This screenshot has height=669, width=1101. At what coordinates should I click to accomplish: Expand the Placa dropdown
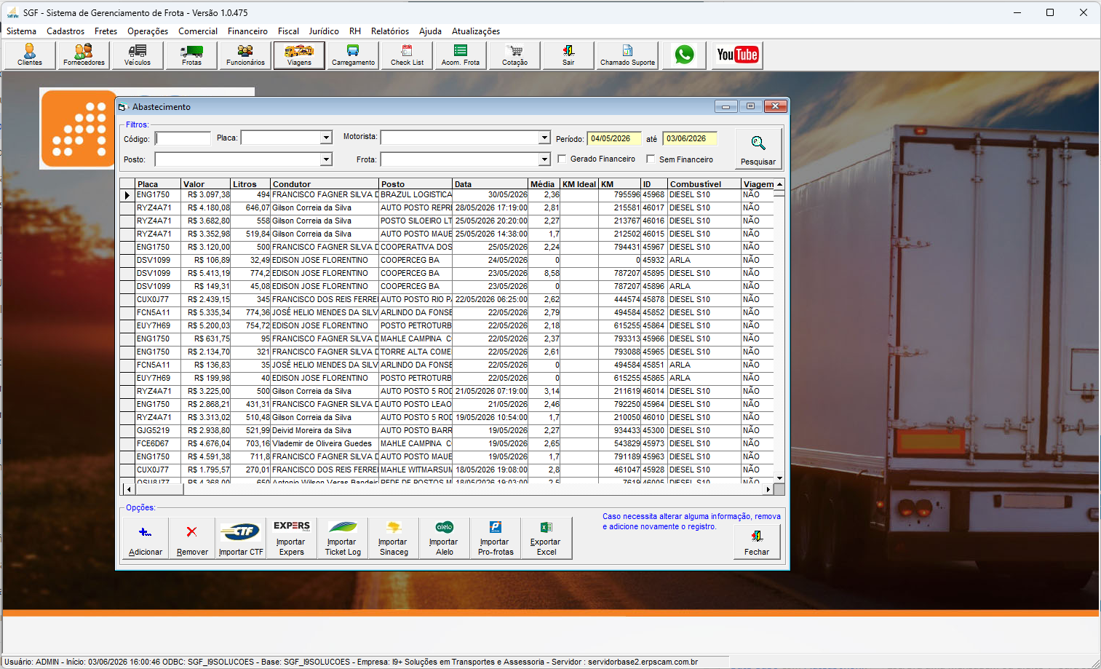tap(326, 138)
